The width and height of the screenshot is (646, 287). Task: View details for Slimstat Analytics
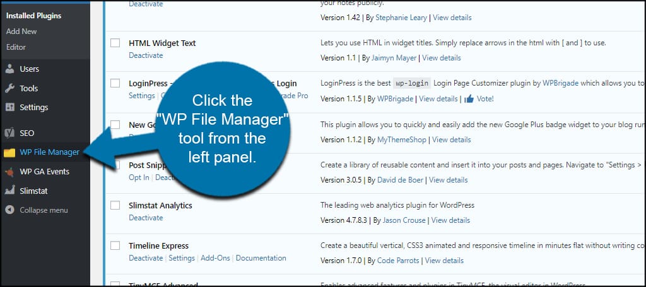point(450,220)
